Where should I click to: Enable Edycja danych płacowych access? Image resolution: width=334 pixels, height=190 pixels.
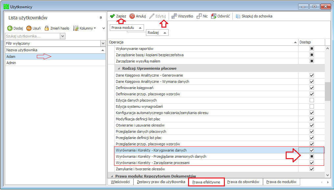pyautogui.click(x=312, y=100)
